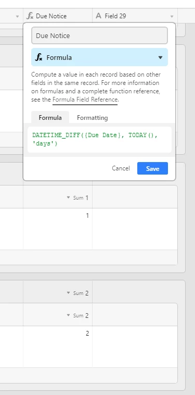Open the Field 29 column dropdown arrow
195x395 pixels.
click(172, 16)
